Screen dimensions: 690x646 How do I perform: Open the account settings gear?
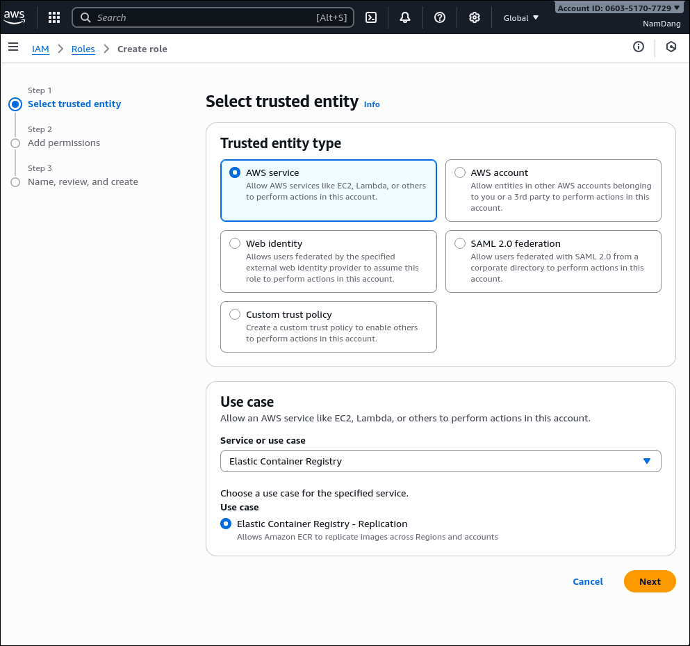(474, 17)
